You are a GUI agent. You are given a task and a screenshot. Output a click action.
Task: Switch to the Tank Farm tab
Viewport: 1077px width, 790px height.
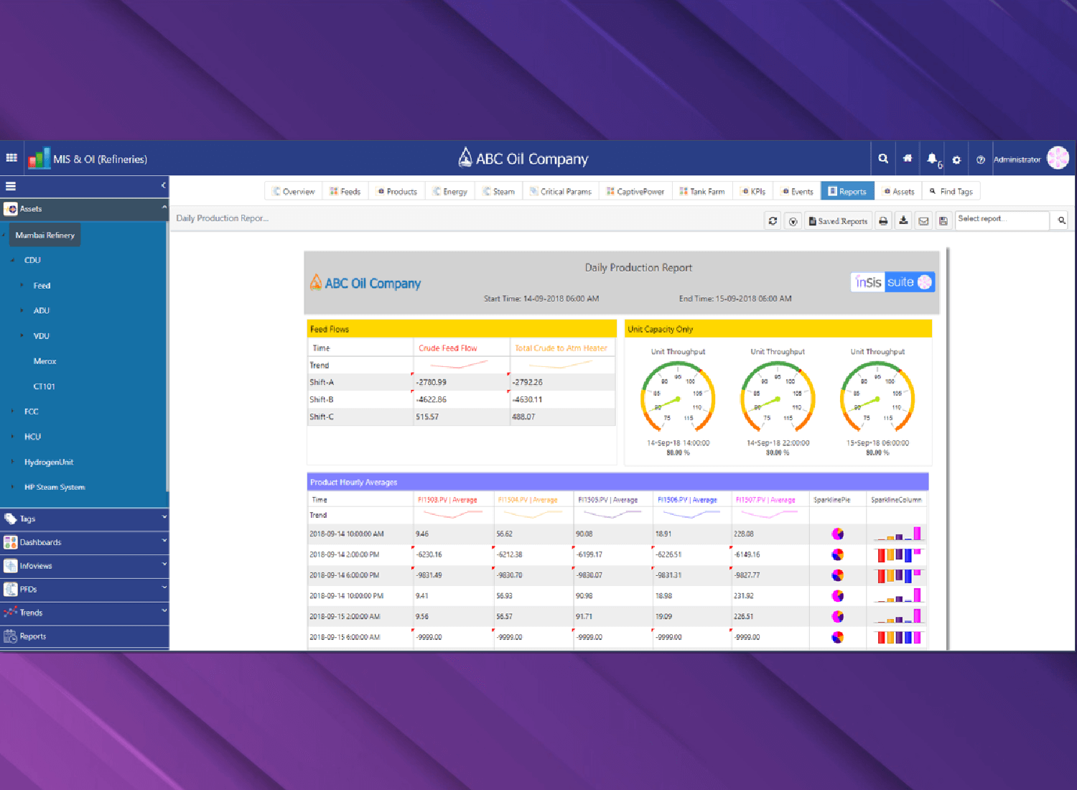(x=702, y=192)
